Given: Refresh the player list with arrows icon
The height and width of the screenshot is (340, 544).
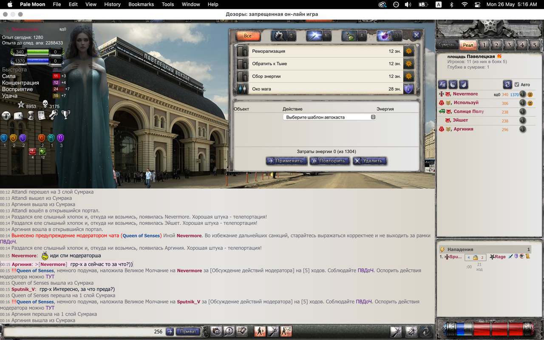Looking at the screenshot, I should 507,84.
